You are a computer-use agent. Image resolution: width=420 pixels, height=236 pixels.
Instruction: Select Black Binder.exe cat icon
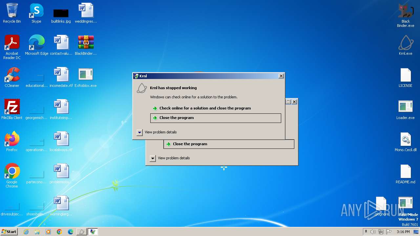coord(406,15)
